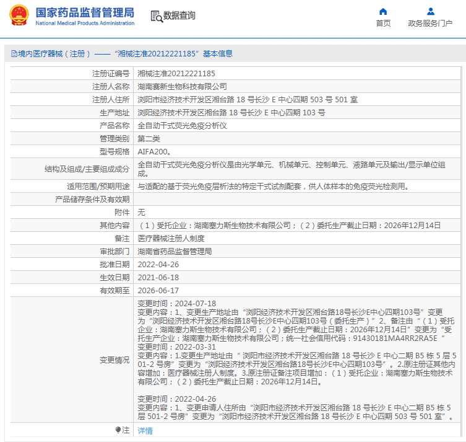Image resolution: width=466 pixels, height=442 pixels.
Task: Open the 首页 navigation item
Action: 383,24
